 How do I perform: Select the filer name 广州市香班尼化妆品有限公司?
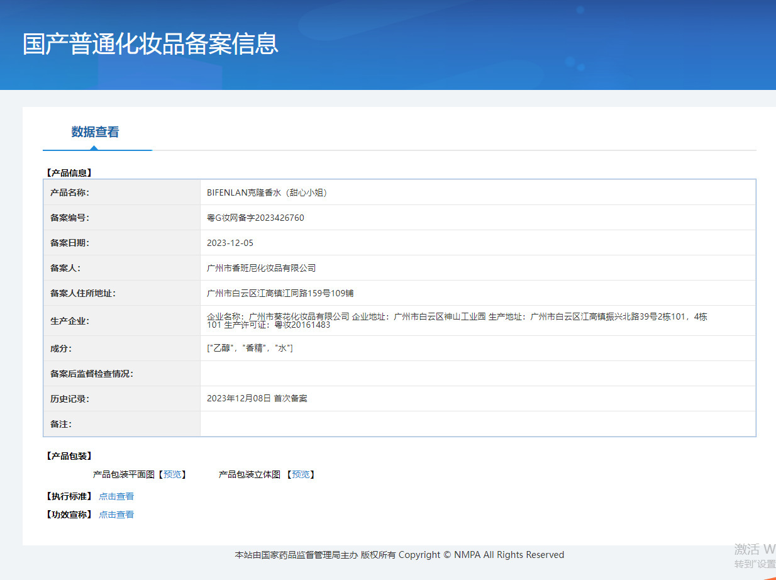click(261, 268)
